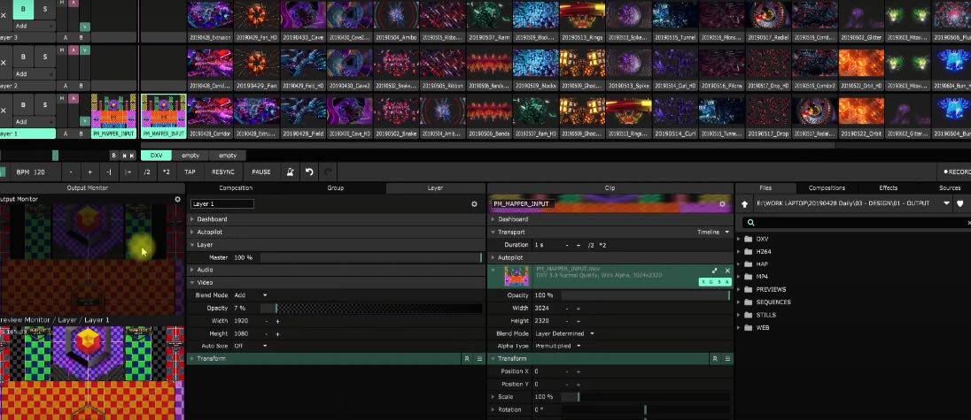Click the next-column arrow beside the B button
Image resolution: width=971 pixels, height=420 pixels.
[x=132, y=156]
